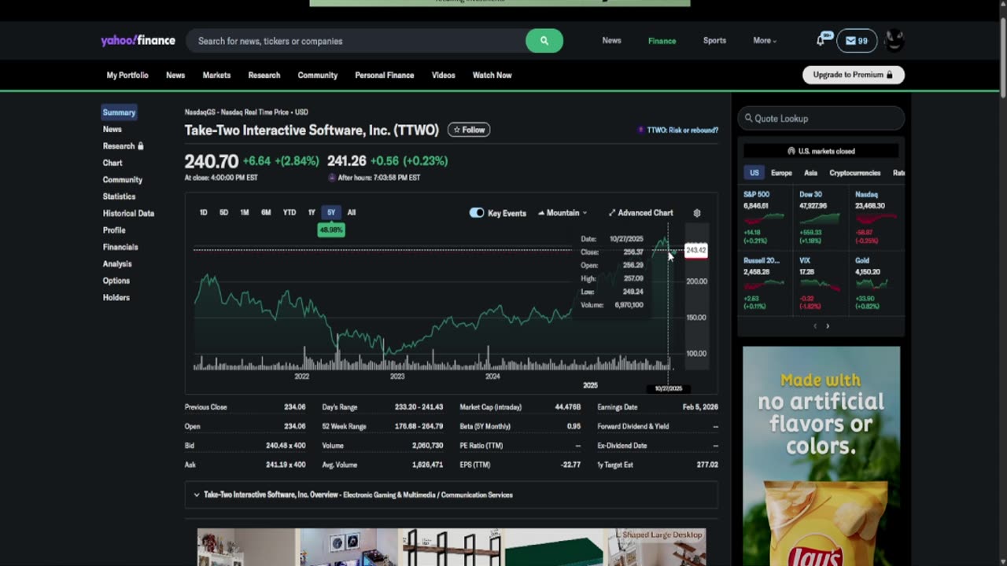Switch to the Europe markets tab
Image resolution: width=1007 pixels, height=566 pixels.
(x=781, y=173)
